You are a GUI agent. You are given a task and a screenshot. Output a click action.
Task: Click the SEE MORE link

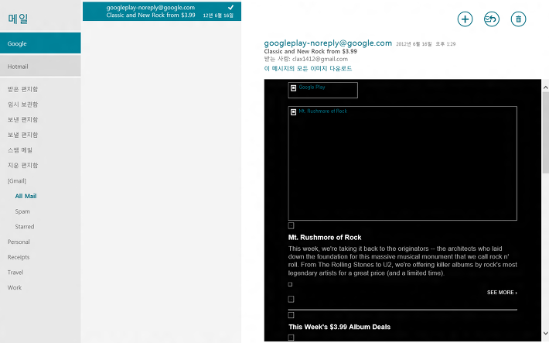click(x=502, y=292)
